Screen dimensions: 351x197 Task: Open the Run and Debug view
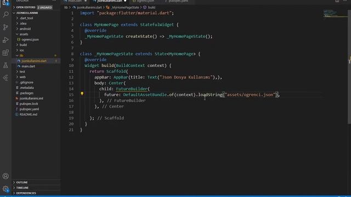[x=5, y=40]
